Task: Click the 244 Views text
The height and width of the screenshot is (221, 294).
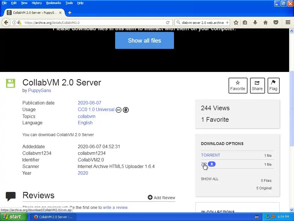Action: point(215,108)
